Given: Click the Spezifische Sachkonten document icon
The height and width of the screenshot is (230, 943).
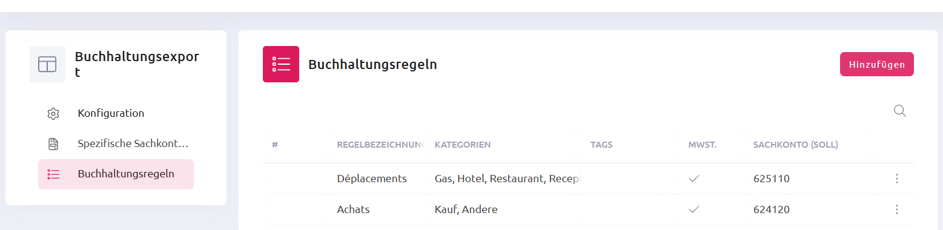Looking at the screenshot, I should [53, 144].
